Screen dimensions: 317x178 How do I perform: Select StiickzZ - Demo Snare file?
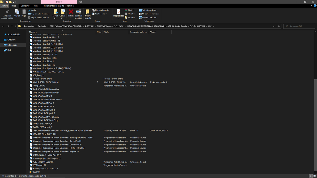point(42,79)
